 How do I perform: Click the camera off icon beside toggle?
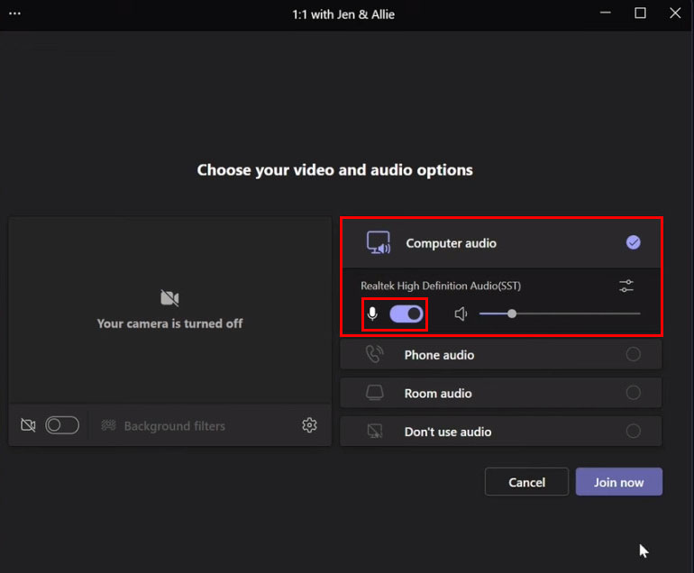pos(28,425)
